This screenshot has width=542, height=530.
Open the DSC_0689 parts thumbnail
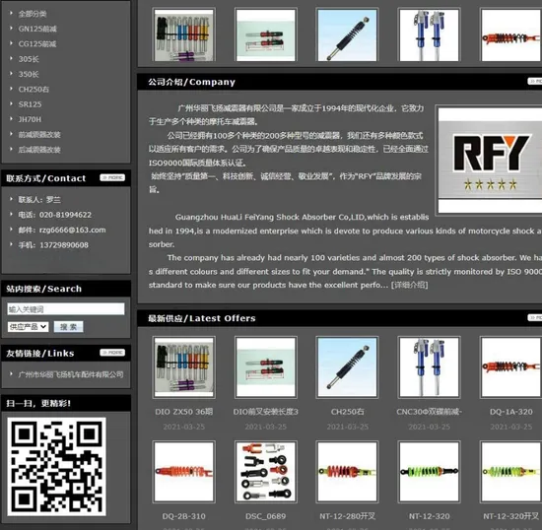coord(265,472)
